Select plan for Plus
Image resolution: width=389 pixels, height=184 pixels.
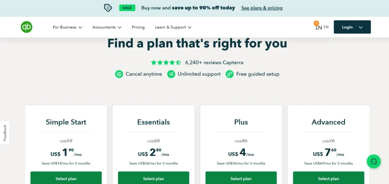tap(241, 178)
